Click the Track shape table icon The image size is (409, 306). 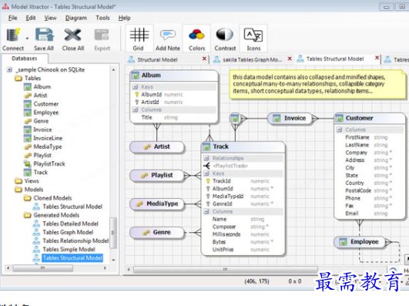coord(206,146)
